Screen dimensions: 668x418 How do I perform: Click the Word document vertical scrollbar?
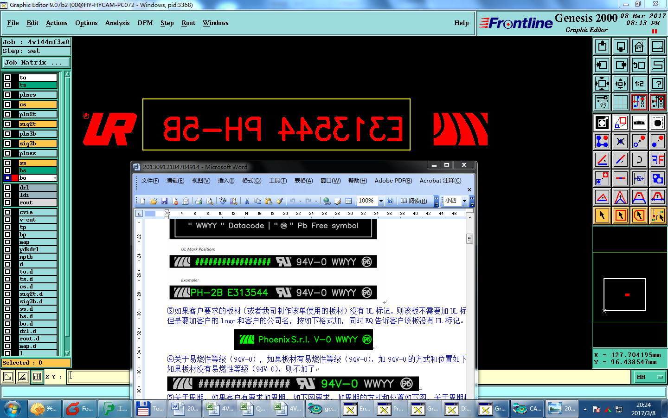click(469, 307)
